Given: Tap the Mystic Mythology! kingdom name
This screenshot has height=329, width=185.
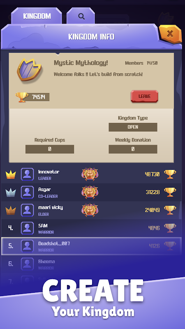Looking at the screenshot, I should tap(81, 63).
